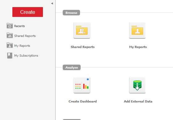The height and width of the screenshot is (120, 173).
Task: Click My Reports caption under Browse
Action: [138, 47]
